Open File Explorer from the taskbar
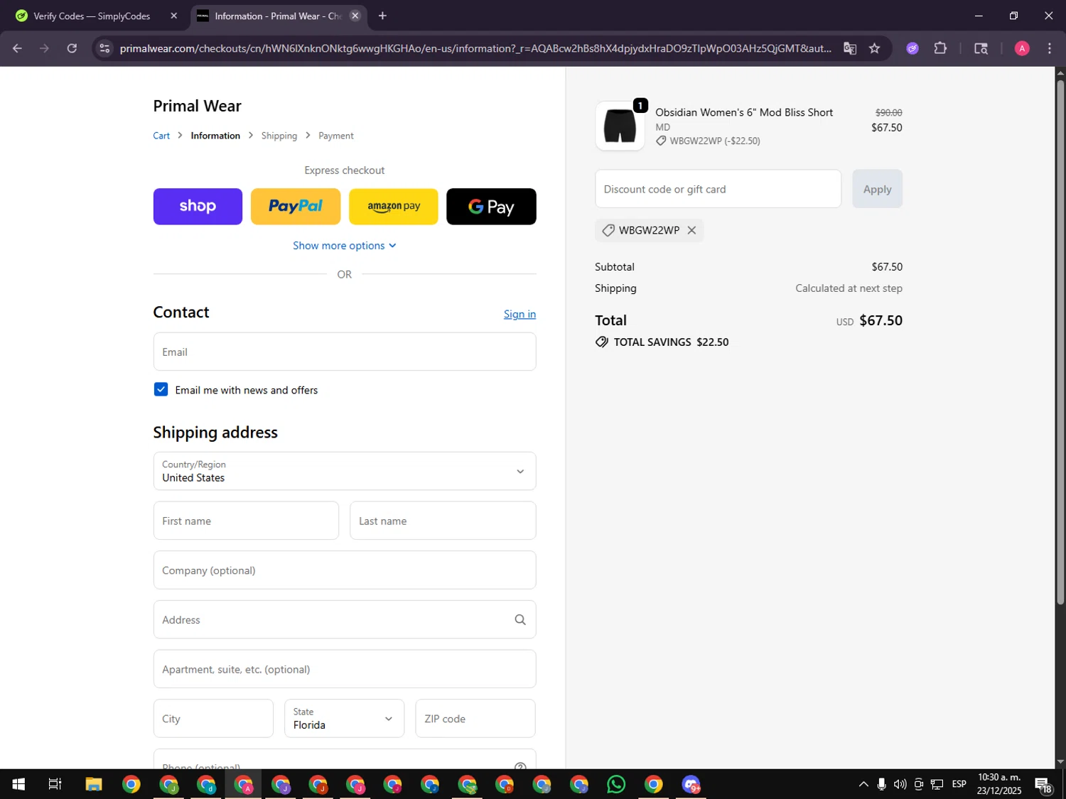1066x799 pixels. [94, 784]
